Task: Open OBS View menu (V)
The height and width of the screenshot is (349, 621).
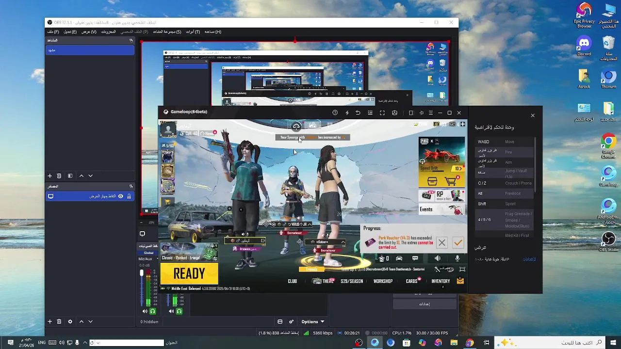Action: pyautogui.click(x=88, y=32)
